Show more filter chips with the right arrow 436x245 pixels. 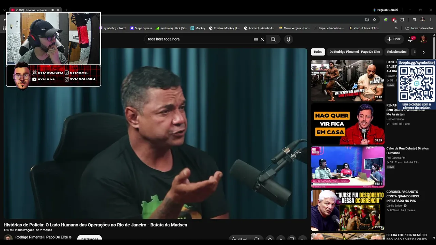423,52
